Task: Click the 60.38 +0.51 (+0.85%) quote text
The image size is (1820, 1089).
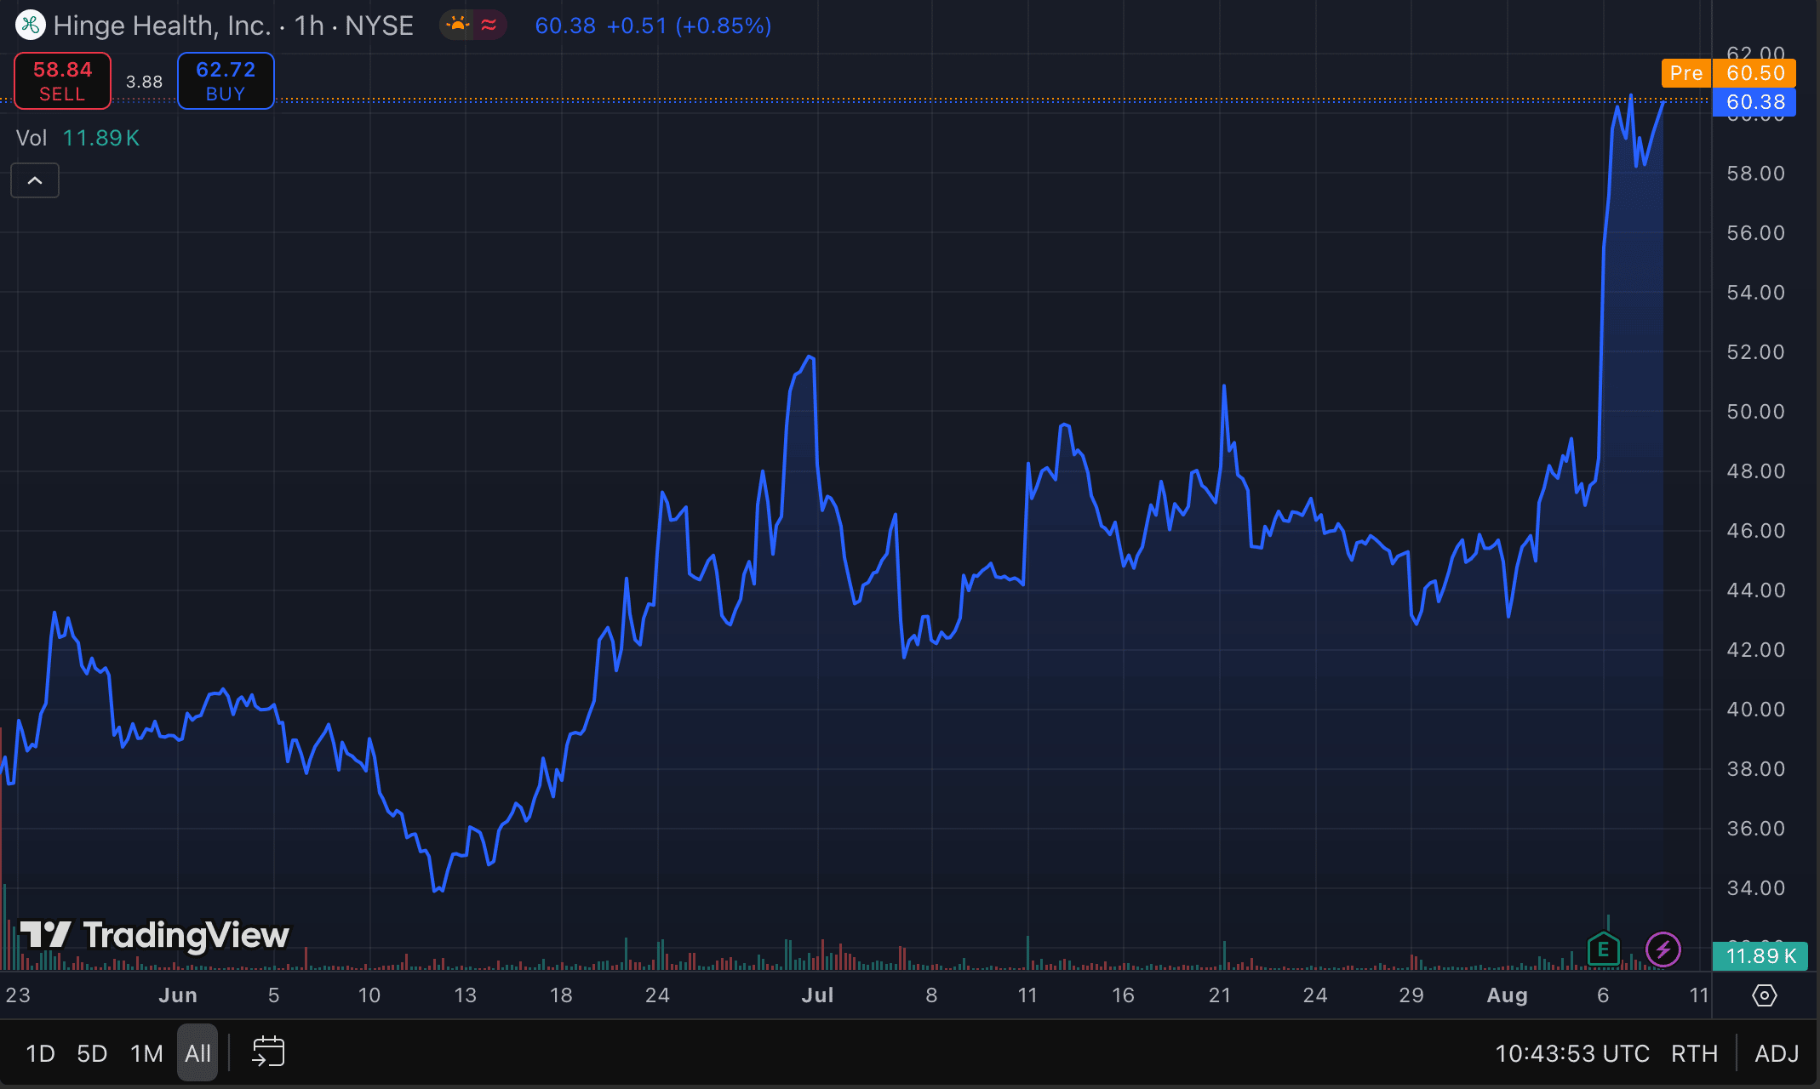Action: (x=653, y=26)
